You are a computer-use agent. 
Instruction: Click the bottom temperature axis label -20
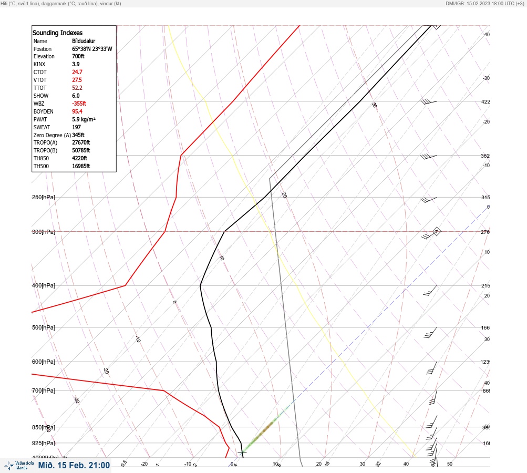coord(144,464)
